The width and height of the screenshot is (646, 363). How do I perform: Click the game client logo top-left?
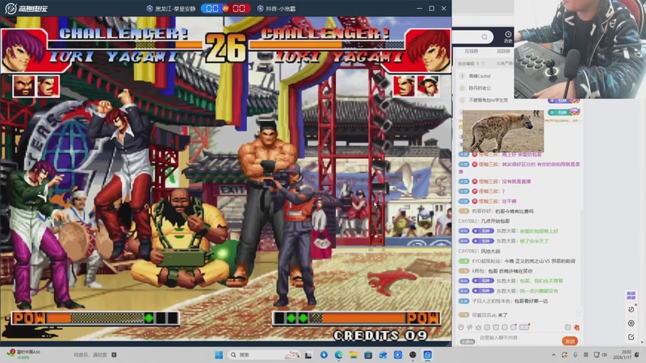(26, 8)
